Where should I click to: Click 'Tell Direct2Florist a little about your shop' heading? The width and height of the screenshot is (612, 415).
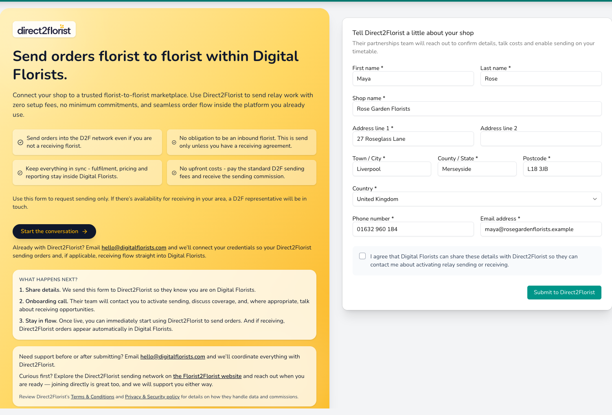(x=413, y=33)
